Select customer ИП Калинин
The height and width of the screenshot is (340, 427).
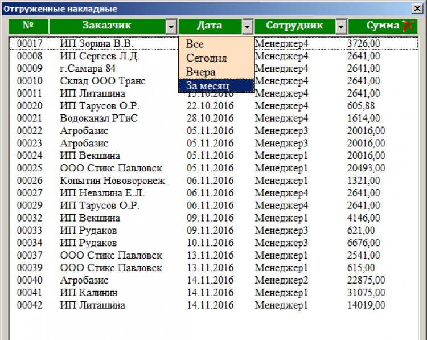(89, 293)
